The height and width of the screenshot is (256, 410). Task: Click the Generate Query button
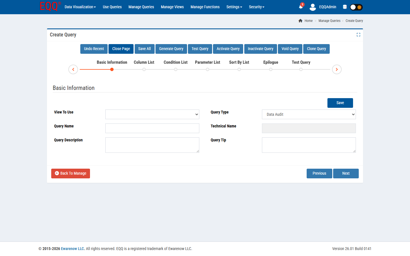171,49
